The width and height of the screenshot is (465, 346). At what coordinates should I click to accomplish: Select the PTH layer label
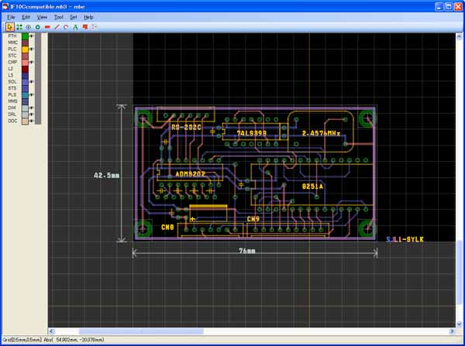pos(12,36)
